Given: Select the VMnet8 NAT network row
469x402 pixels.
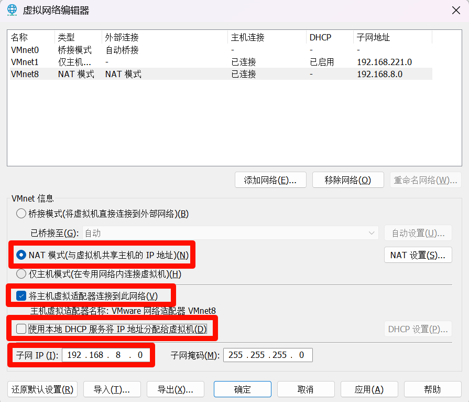Looking at the screenshot, I should tap(25, 74).
